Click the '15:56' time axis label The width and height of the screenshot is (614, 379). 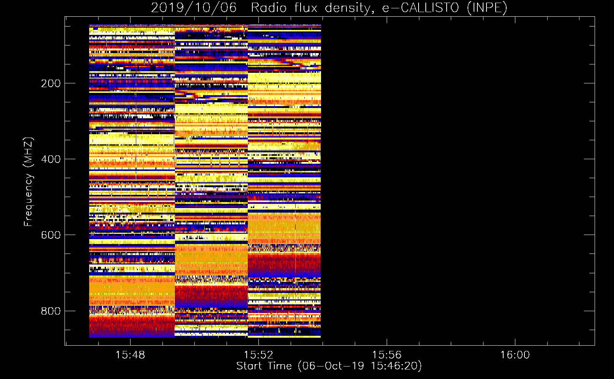(x=387, y=355)
